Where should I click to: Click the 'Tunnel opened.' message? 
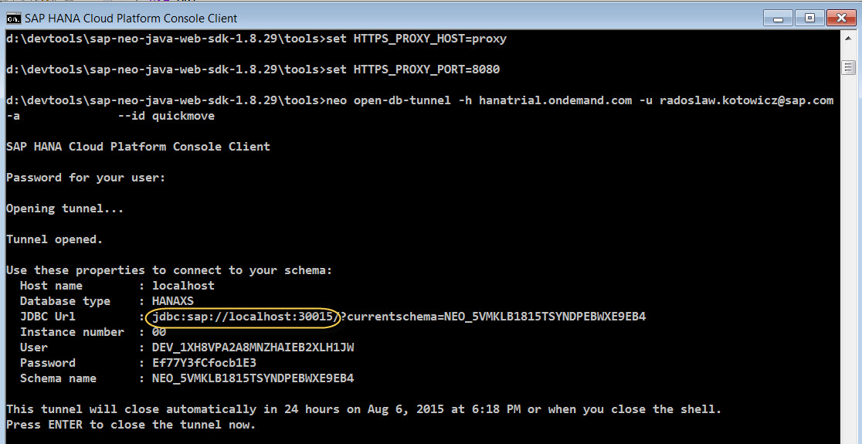point(54,239)
